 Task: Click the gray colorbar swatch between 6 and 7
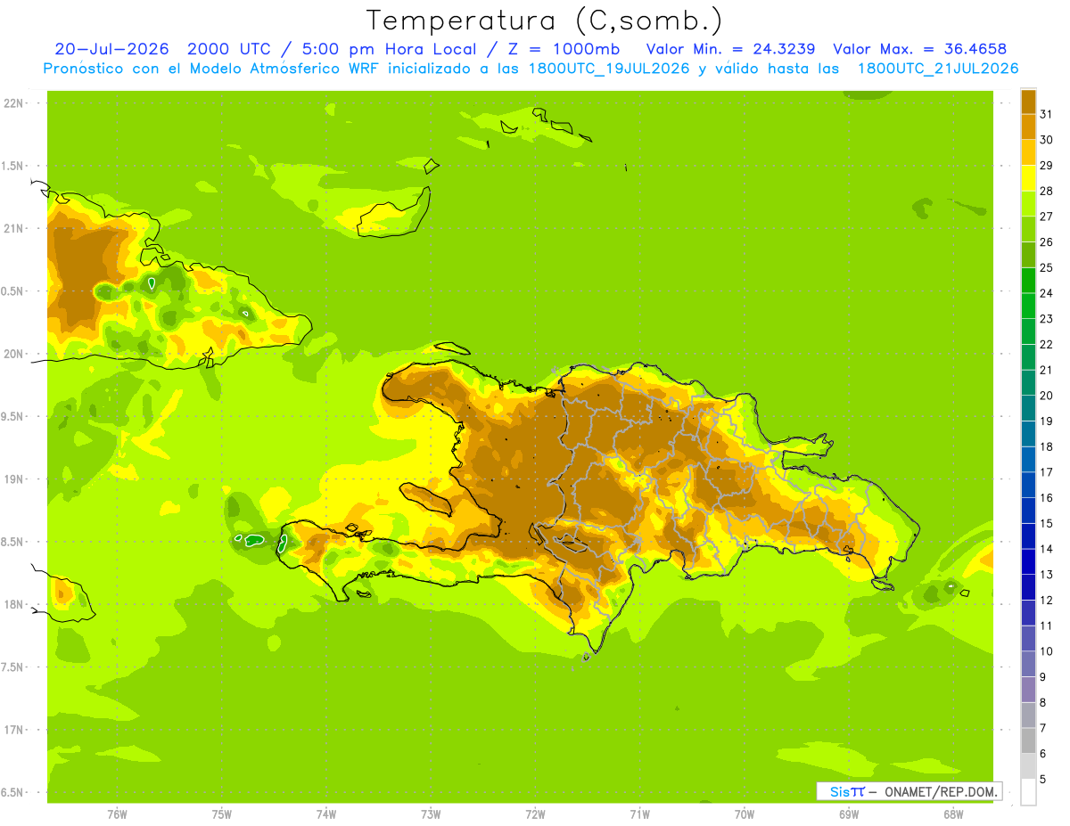point(1028,740)
